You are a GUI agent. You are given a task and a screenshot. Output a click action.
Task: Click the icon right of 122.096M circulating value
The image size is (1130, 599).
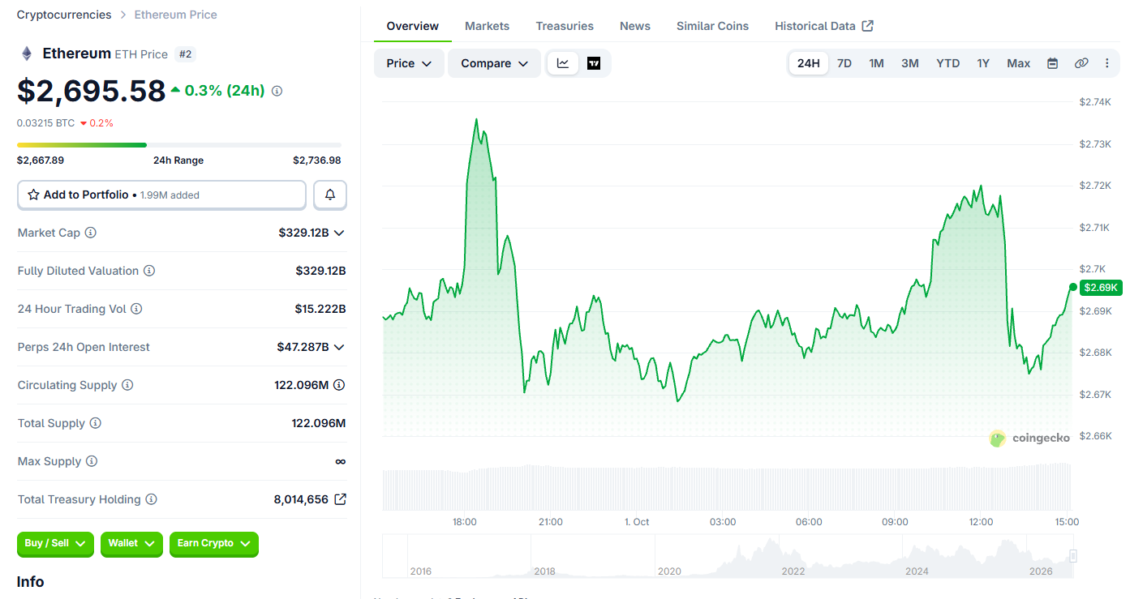point(339,385)
